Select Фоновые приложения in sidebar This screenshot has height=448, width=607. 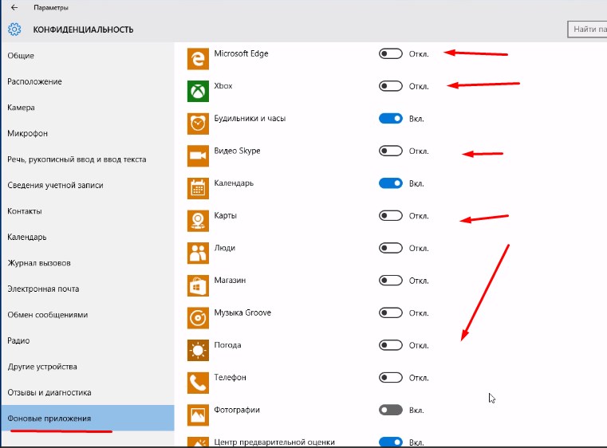click(x=87, y=419)
